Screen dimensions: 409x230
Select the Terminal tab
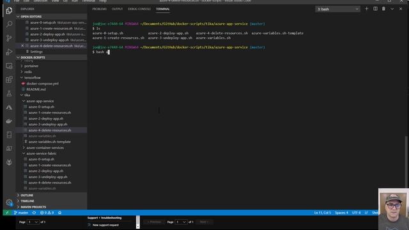(163, 9)
